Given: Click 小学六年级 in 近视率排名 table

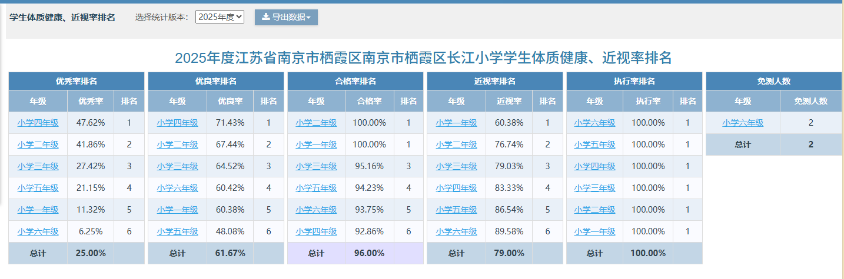Looking at the screenshot, I should point(457,232).
